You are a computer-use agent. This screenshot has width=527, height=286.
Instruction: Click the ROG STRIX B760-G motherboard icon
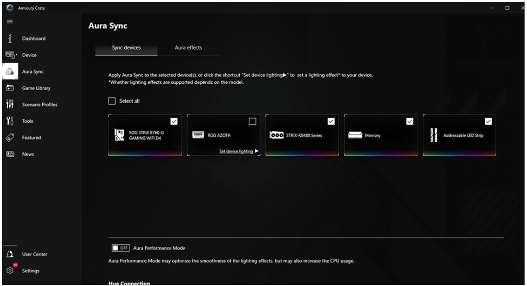coord(119,135)
